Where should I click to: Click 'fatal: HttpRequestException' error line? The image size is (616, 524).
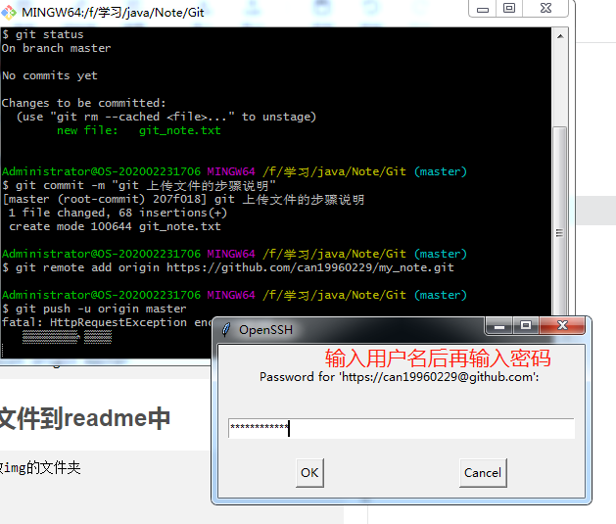107,322
